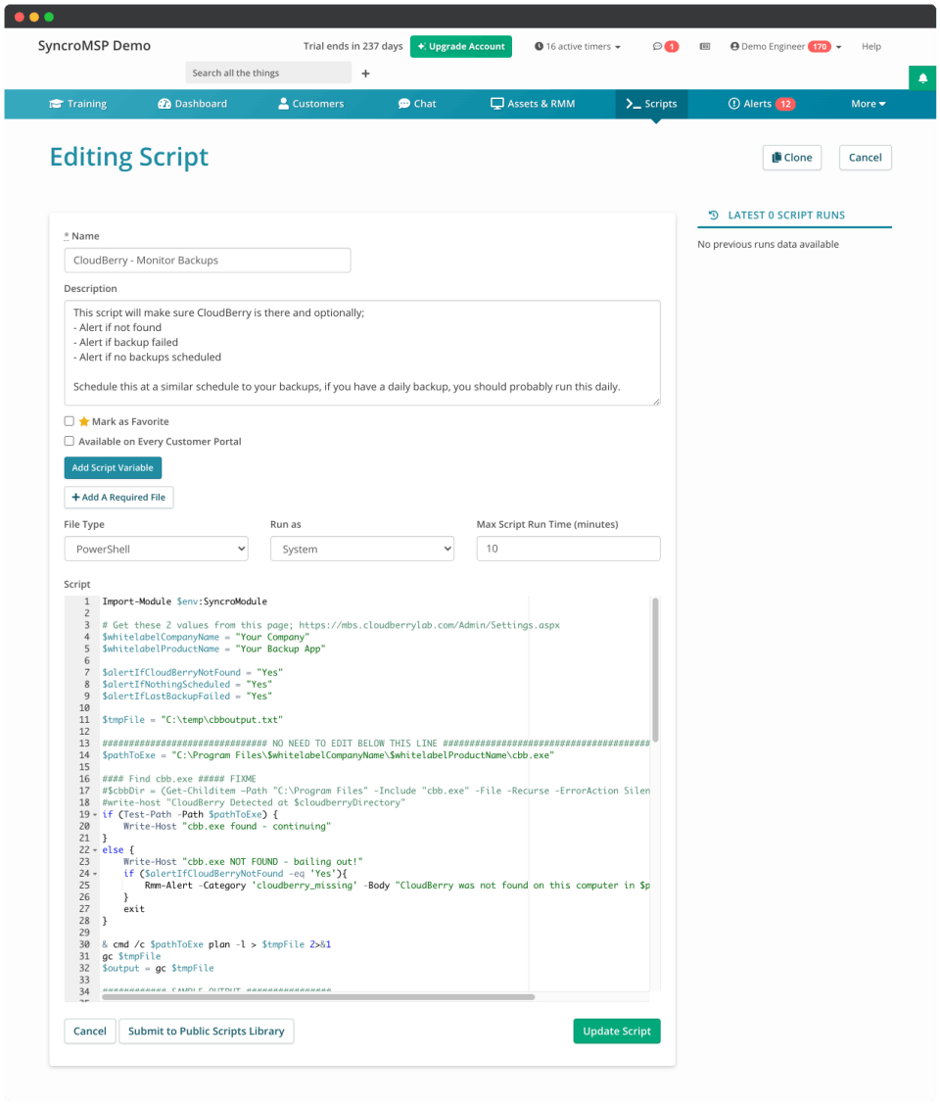Click the $whitelabelCompanyName code line
Viewport: 940px width, 1105px height.
(x=206, y=637)
